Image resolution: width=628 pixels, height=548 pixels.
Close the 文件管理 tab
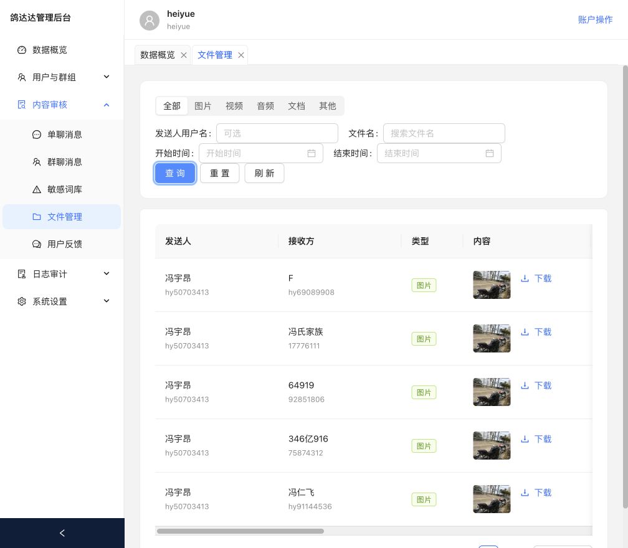240,55
